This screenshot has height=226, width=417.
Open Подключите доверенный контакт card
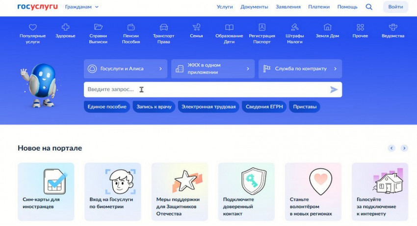pyautogui.click(x=246, y=192)
